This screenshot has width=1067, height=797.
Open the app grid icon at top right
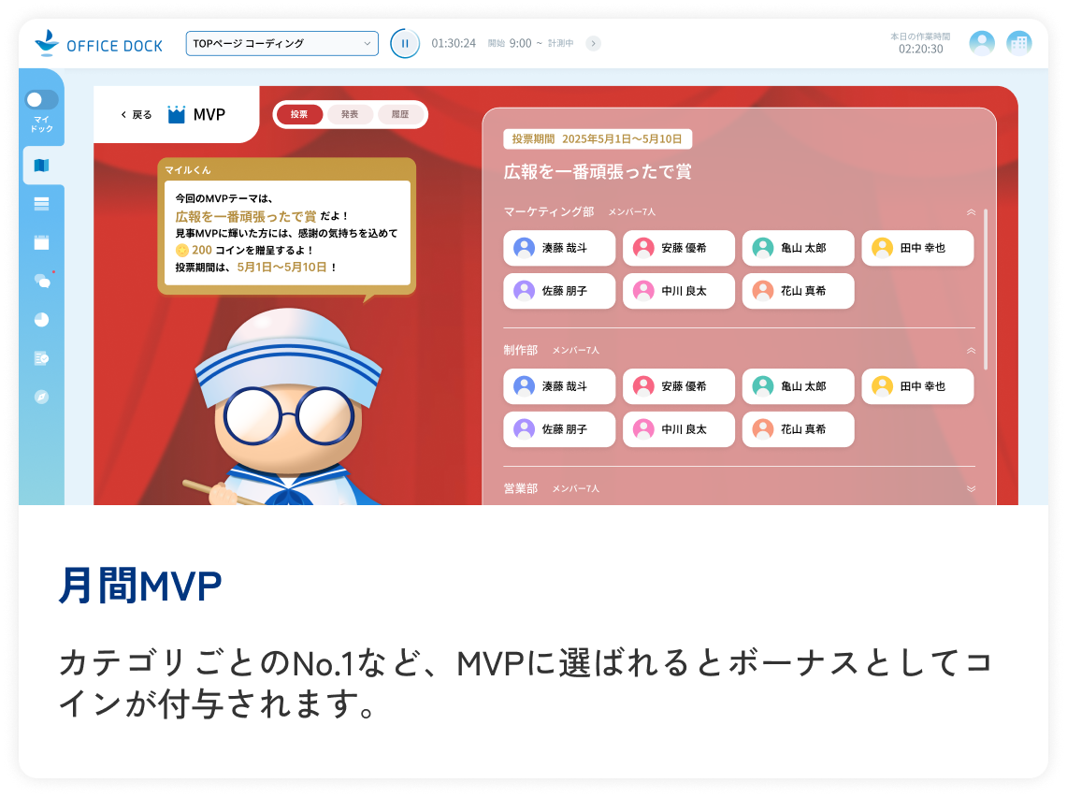1017,43
